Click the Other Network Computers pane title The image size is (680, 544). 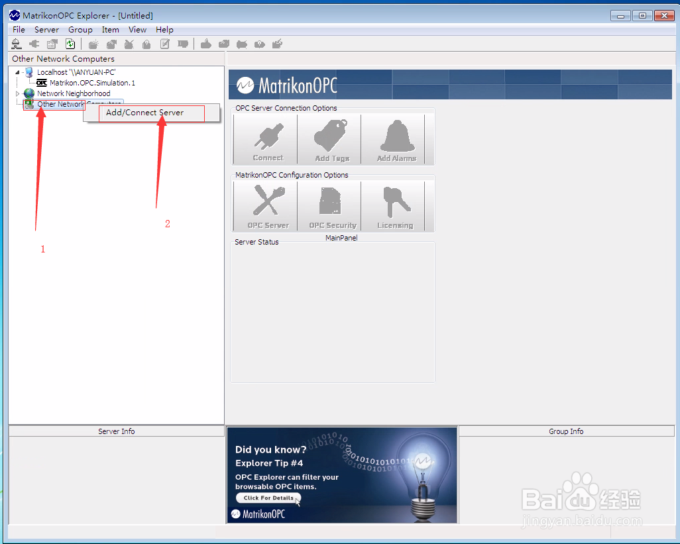(x=64, y=58)
